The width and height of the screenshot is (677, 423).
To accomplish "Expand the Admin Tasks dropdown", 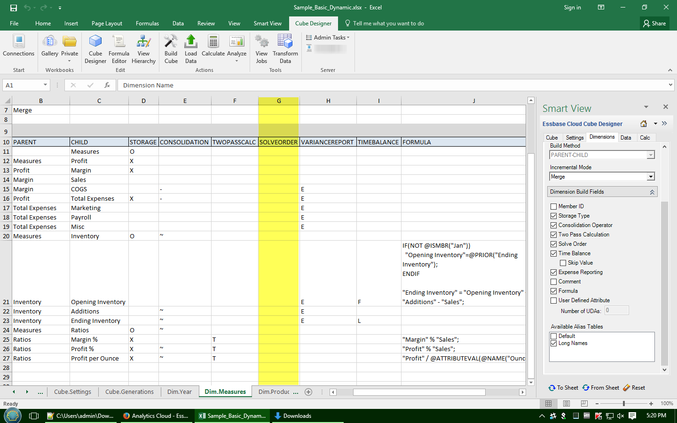I will click(x=331, y=38).
